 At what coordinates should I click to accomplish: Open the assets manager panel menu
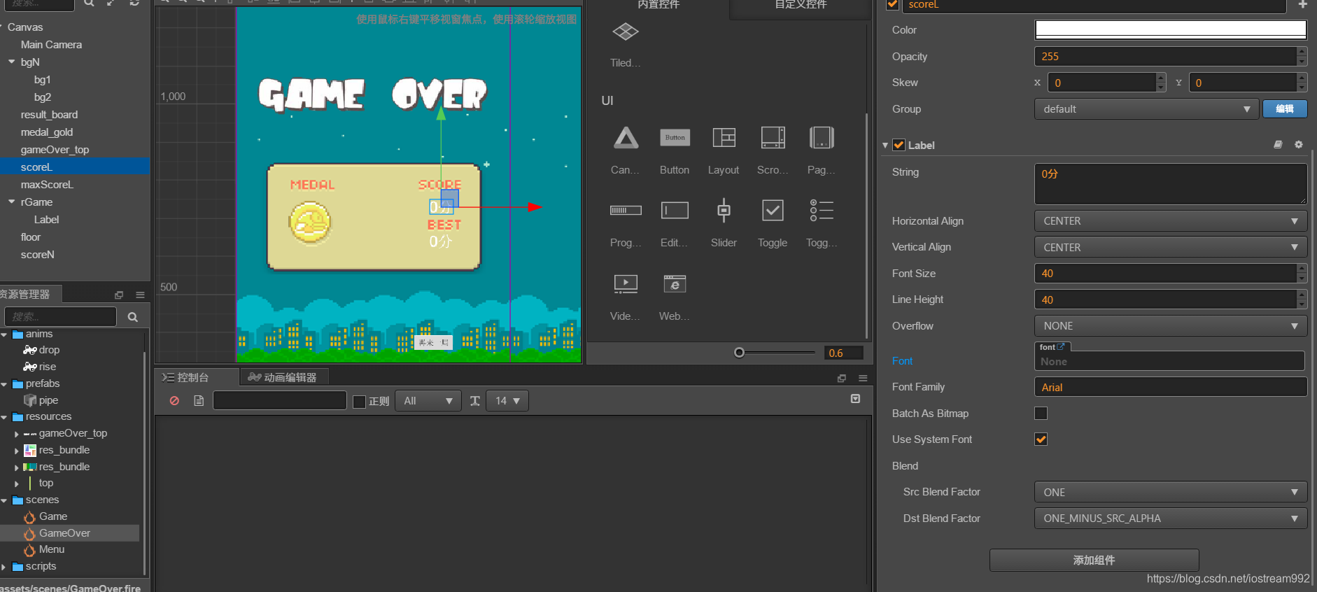140,295
